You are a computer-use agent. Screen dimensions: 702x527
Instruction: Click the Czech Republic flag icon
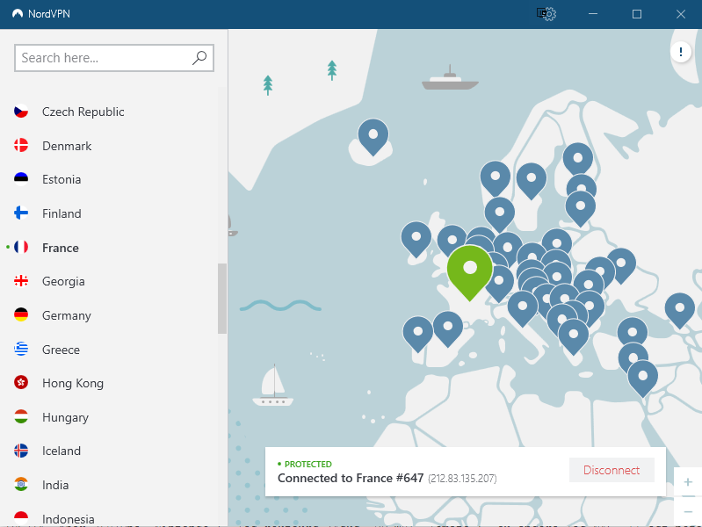click(21, 112)
